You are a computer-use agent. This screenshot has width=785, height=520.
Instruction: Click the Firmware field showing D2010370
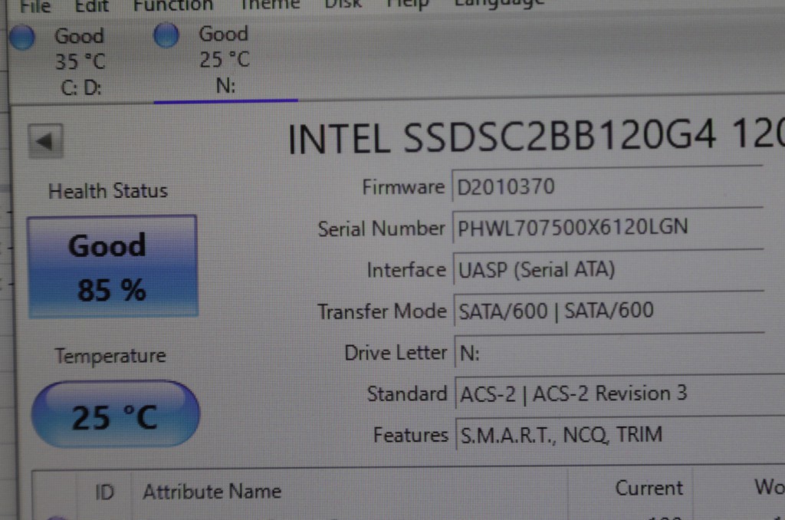click(x=606, y=187)
